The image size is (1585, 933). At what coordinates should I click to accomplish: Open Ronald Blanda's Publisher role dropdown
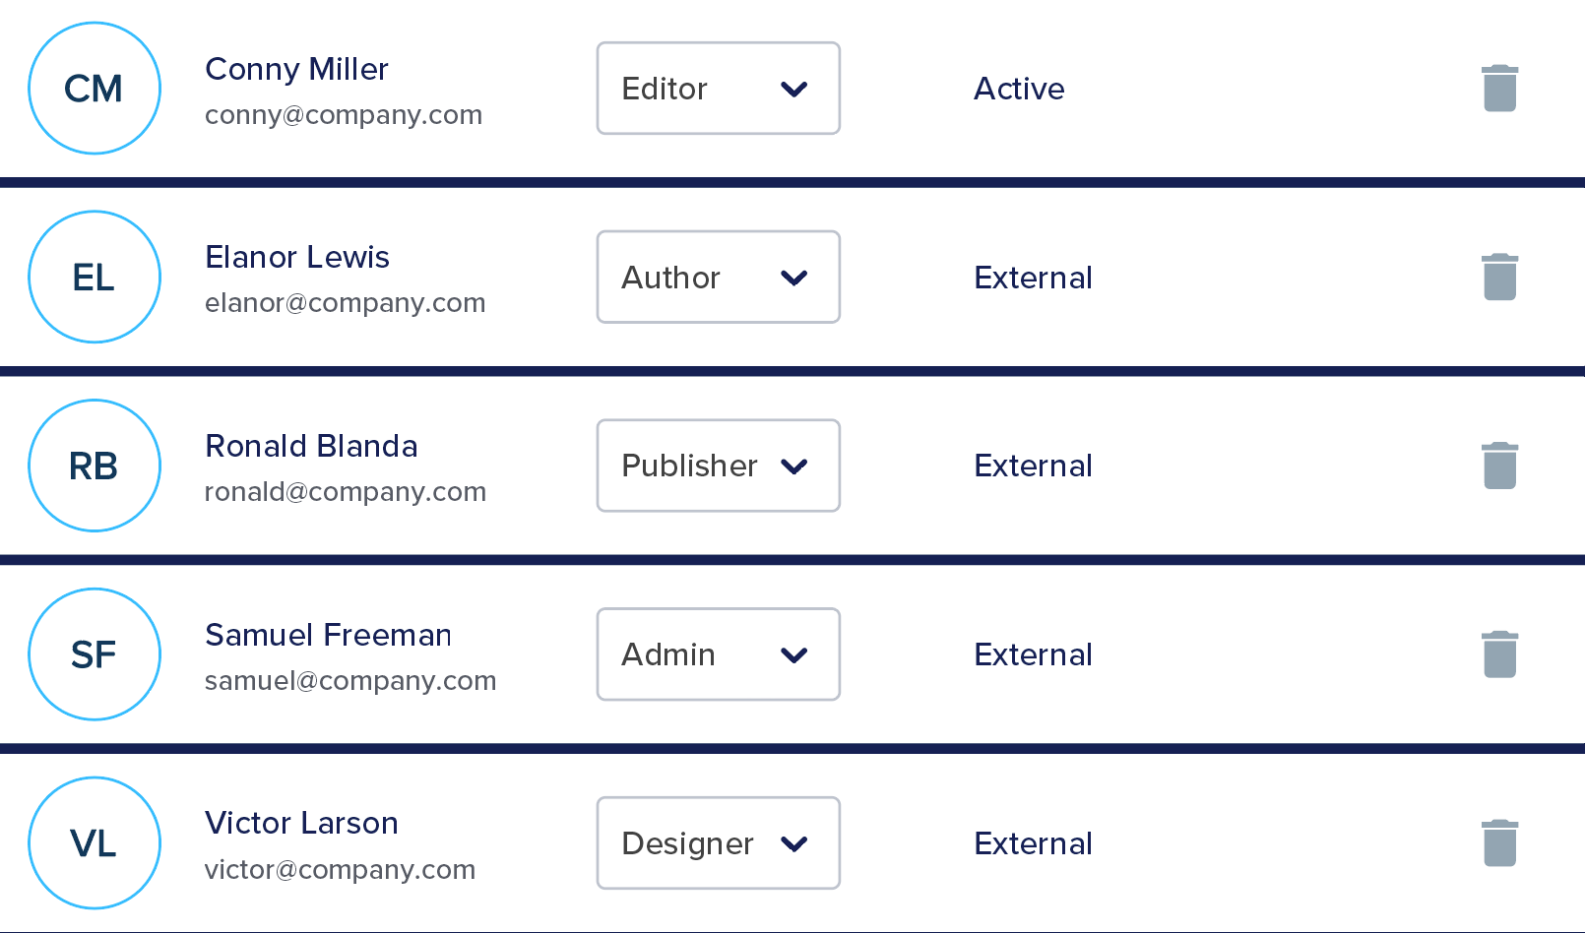(x=718, y=466)
